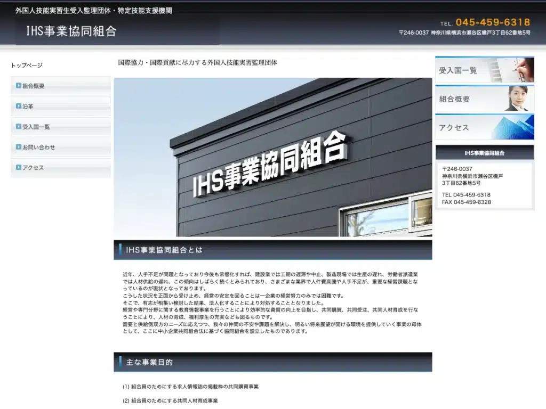Click the IHS事業協同組合 info box title on right
Image resolution: width=546 pixels, height=409 pixels.
coord(484,153)
